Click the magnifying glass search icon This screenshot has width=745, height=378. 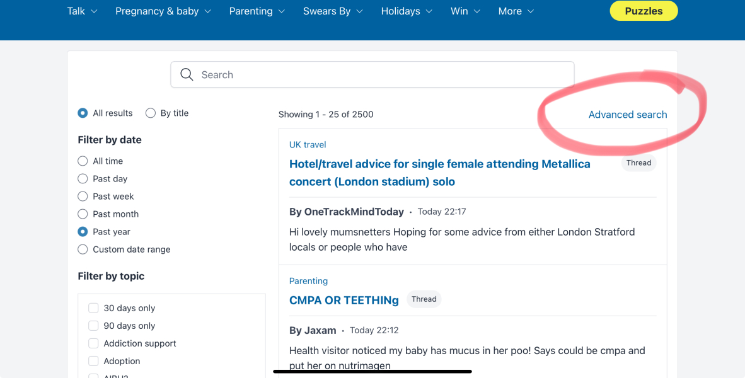[187, 75]
